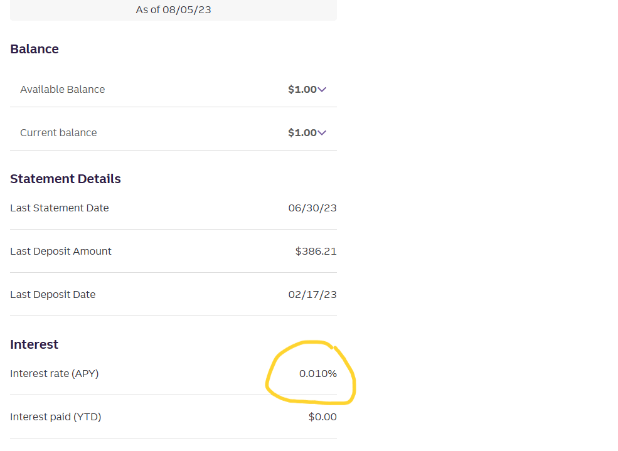The height and width of the screenshot is (451, 618).
Task: Click the Balance section heading
Action: pyautogui.click(x=35, y=49)
